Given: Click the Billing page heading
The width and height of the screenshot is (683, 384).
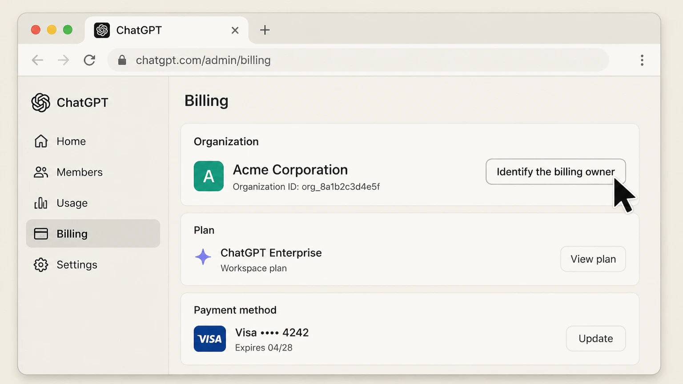Looking at the screenshot, I should (x=206, y=101).
